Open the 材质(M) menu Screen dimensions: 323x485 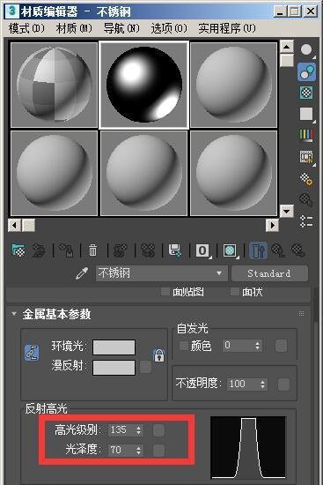point(74,29)
